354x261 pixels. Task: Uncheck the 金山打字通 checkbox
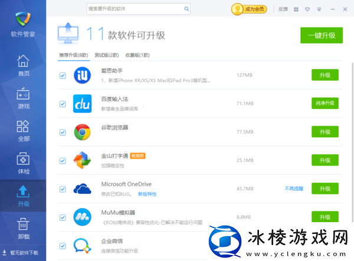tap(63, 161)
